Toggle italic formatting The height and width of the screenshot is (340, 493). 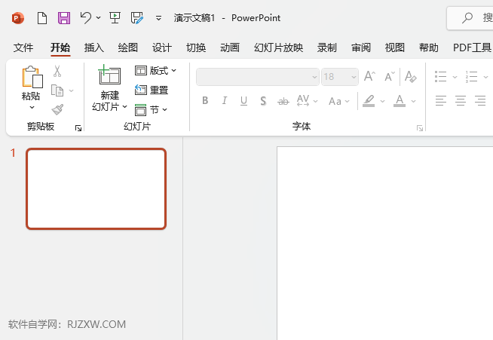click(x=224, y=101)
